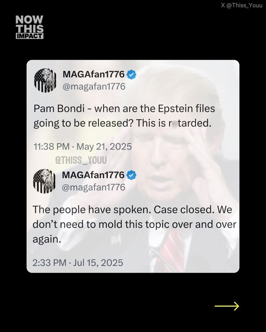
Task: Open eagle avatar on the May 21 tweet
Action: click(43, 80)
